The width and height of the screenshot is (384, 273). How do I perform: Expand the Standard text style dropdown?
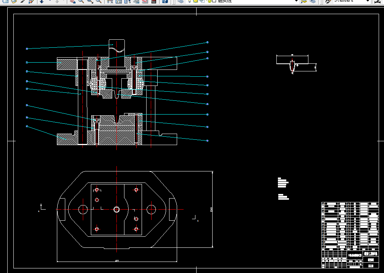(x=368, y=1)
